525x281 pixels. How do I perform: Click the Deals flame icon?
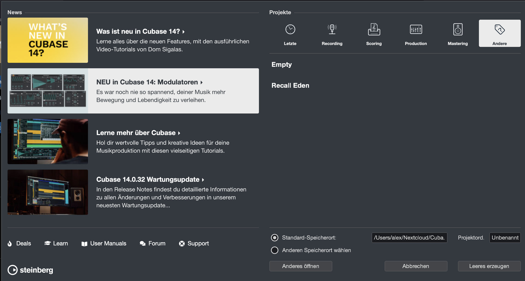pyautogui.click(x=10, y=244)
